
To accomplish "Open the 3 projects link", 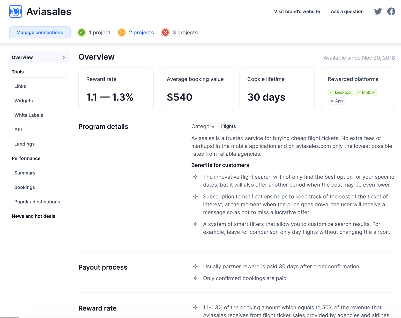I will tap(185, 33).
